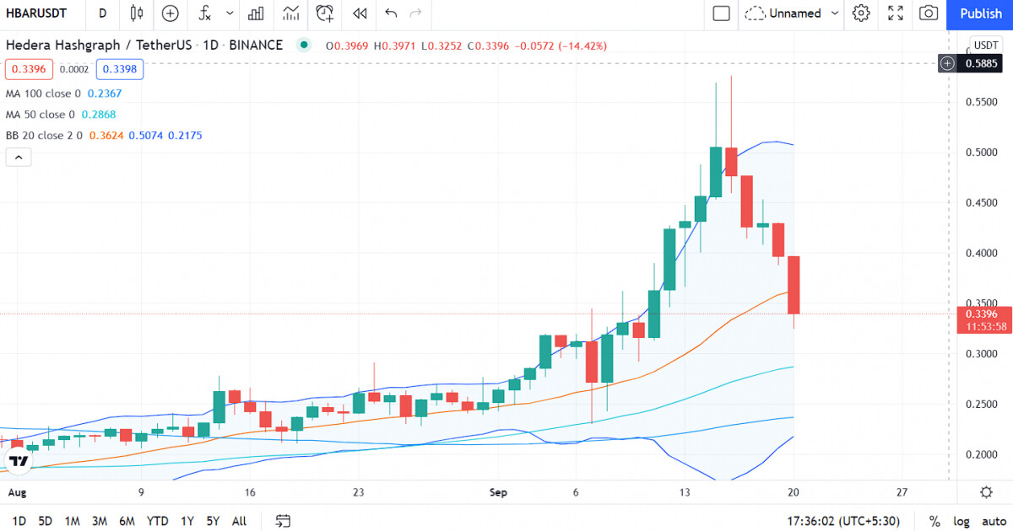Expand layout management dropdown arrow
Image resolution: width=1013 pixels, height=531 pixels.
(835, 13)
